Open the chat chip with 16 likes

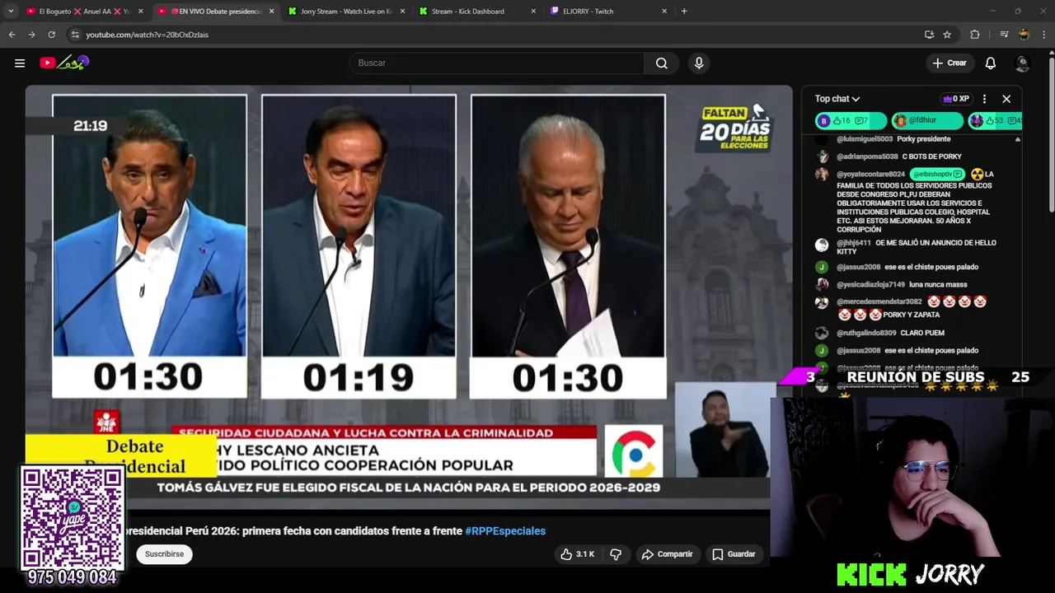click(851, 121)
